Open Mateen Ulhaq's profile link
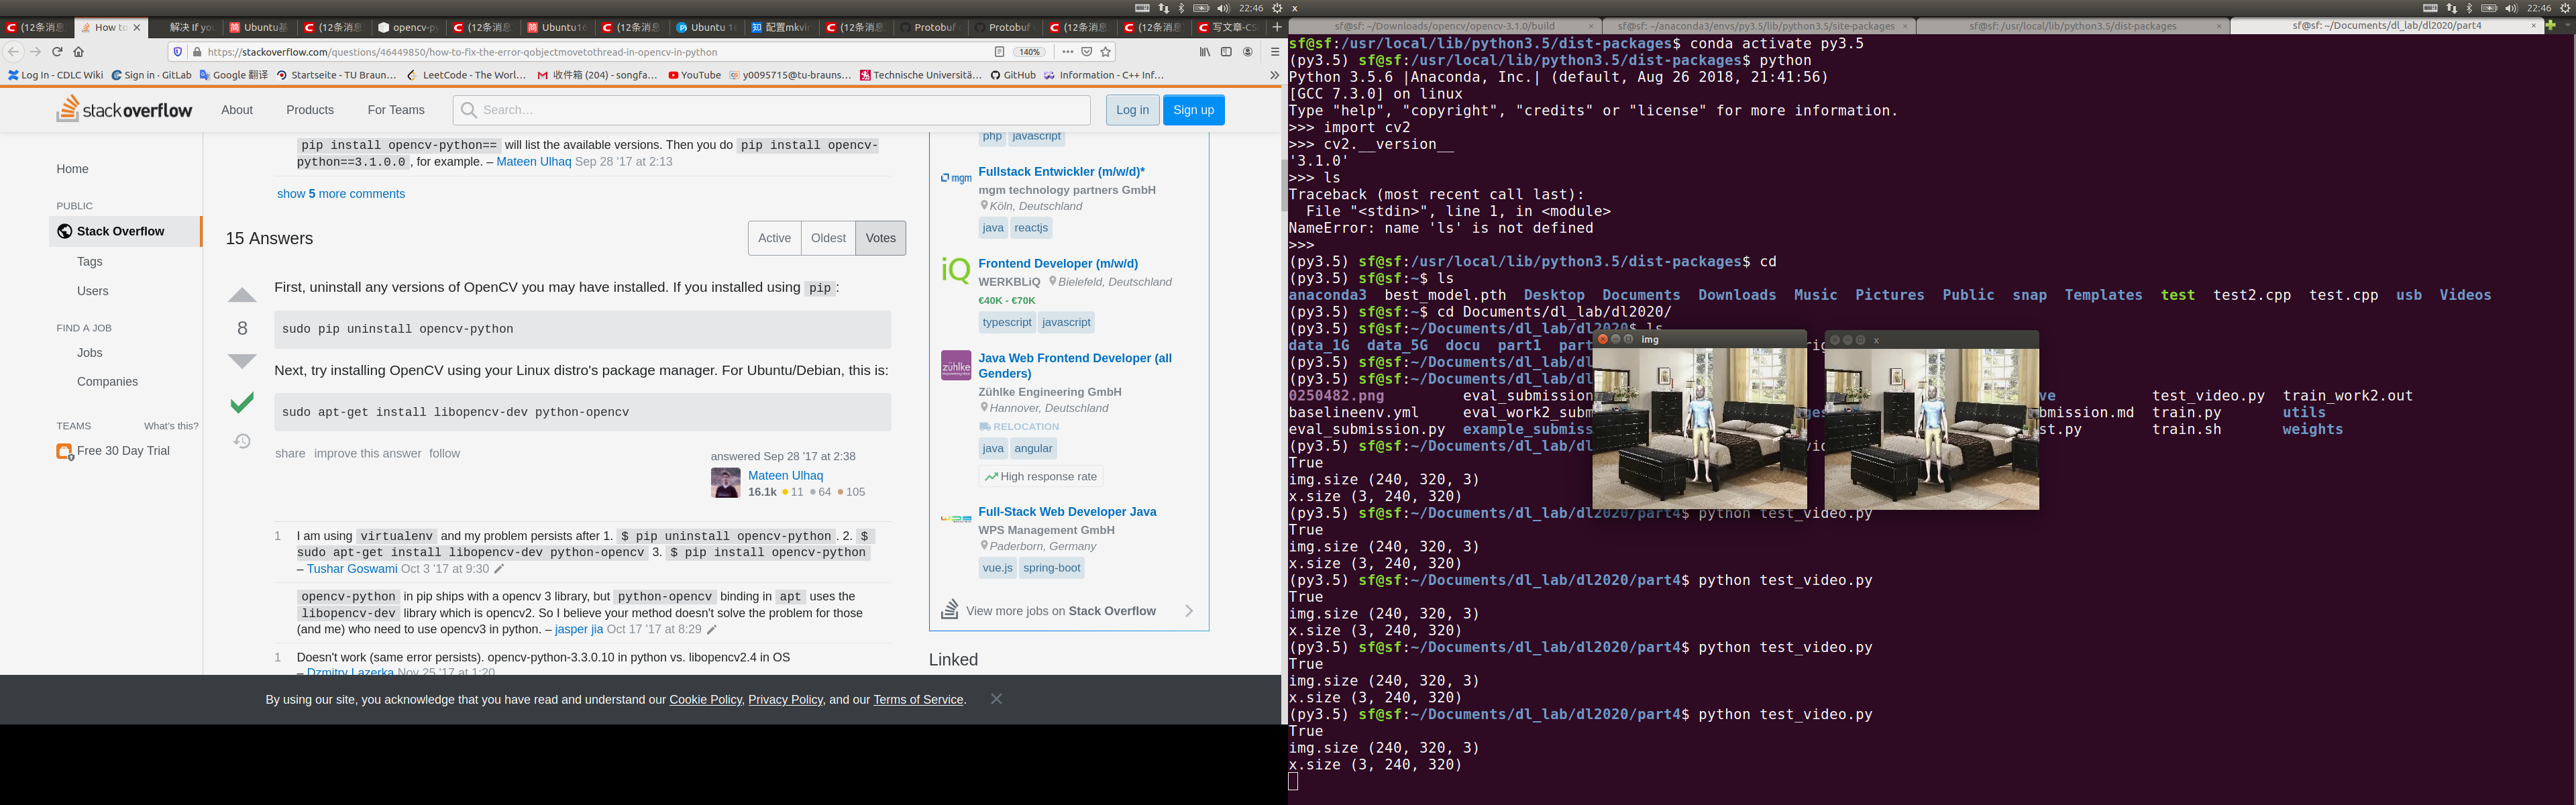 point(786,475)
